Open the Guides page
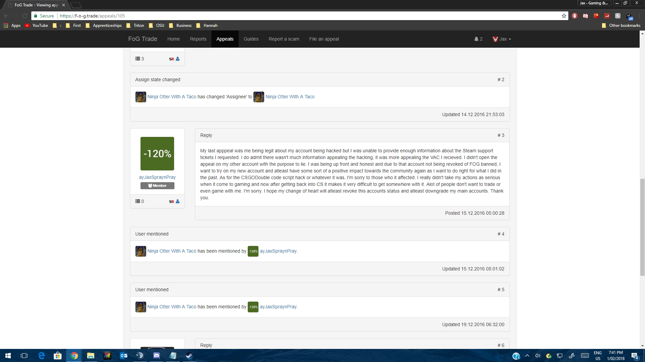The height and width of the screenshot is (362, 645). coord(251,39)
